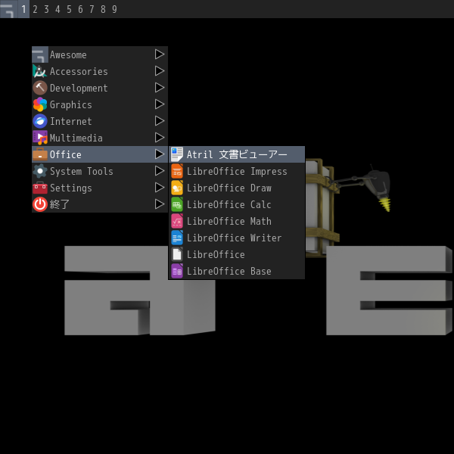Switch to workspace tag 4
Screen dimensions: 454x454
click(58, 9)
